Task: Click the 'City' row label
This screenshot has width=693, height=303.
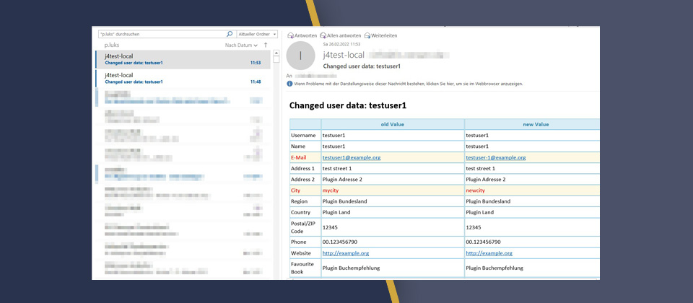Action: (x=295, y=190)
